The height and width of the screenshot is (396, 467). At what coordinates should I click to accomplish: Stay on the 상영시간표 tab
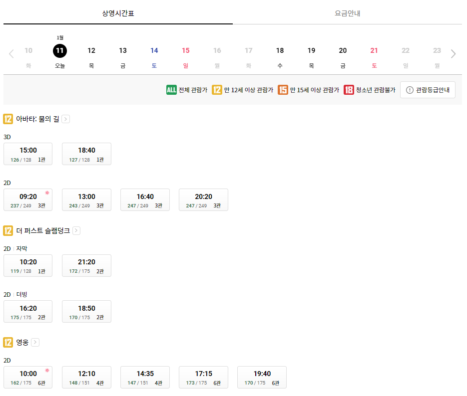coord(118,14)
